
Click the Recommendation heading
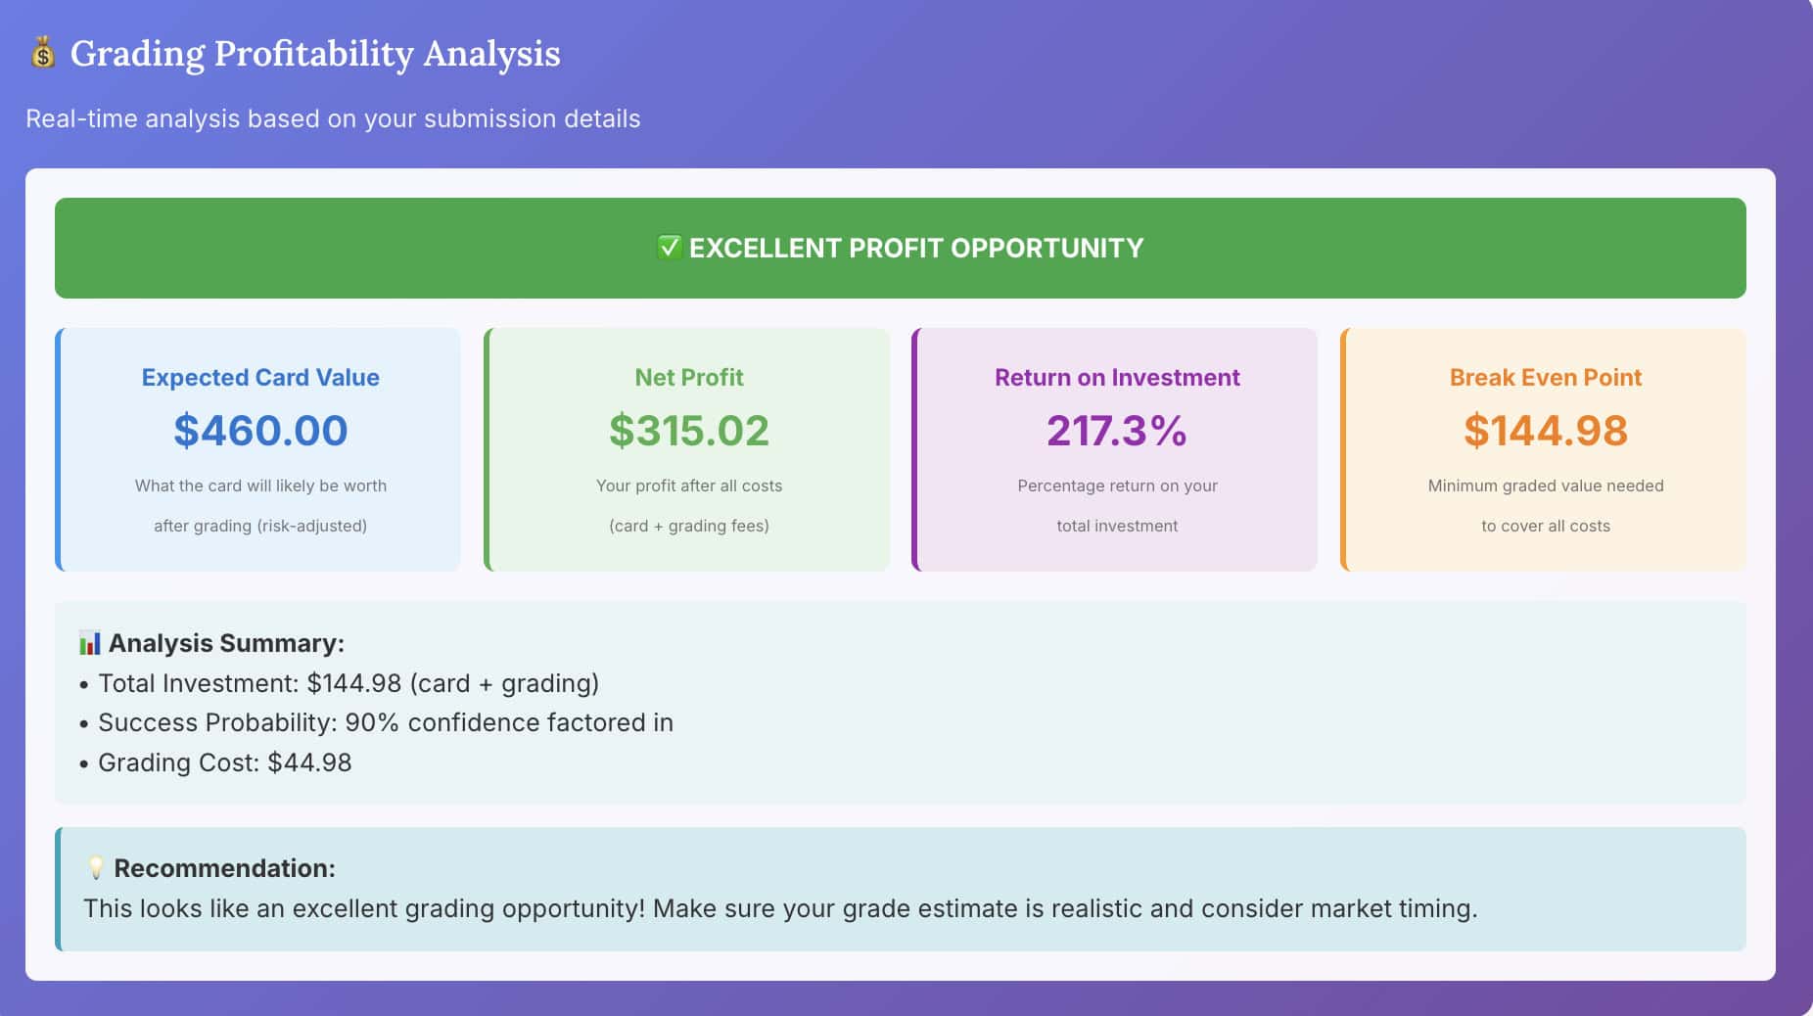(223, 867)
